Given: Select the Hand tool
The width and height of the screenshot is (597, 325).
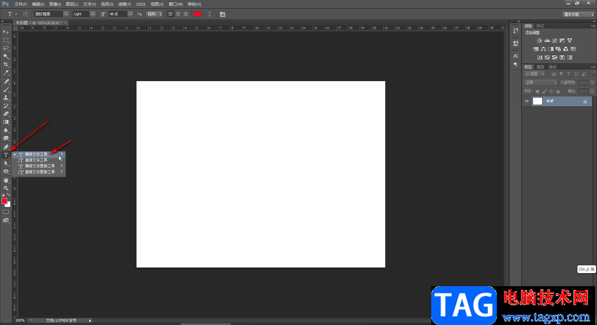Looking at the screenshot, I should 6,180.
